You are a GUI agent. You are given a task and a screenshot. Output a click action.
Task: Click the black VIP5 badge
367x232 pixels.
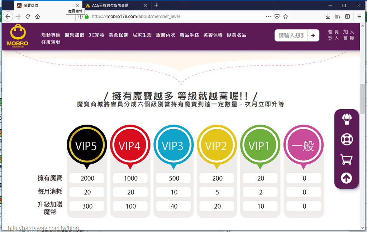click(87, 145)
